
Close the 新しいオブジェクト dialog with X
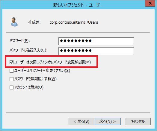[150, 3]
